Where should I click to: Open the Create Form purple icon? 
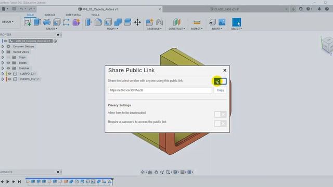click(76, 22)
